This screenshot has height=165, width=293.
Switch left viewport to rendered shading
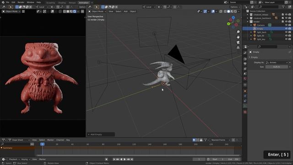pos(75,11)
